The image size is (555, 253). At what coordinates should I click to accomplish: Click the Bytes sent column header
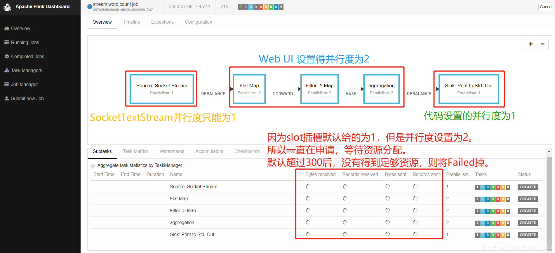396,175
